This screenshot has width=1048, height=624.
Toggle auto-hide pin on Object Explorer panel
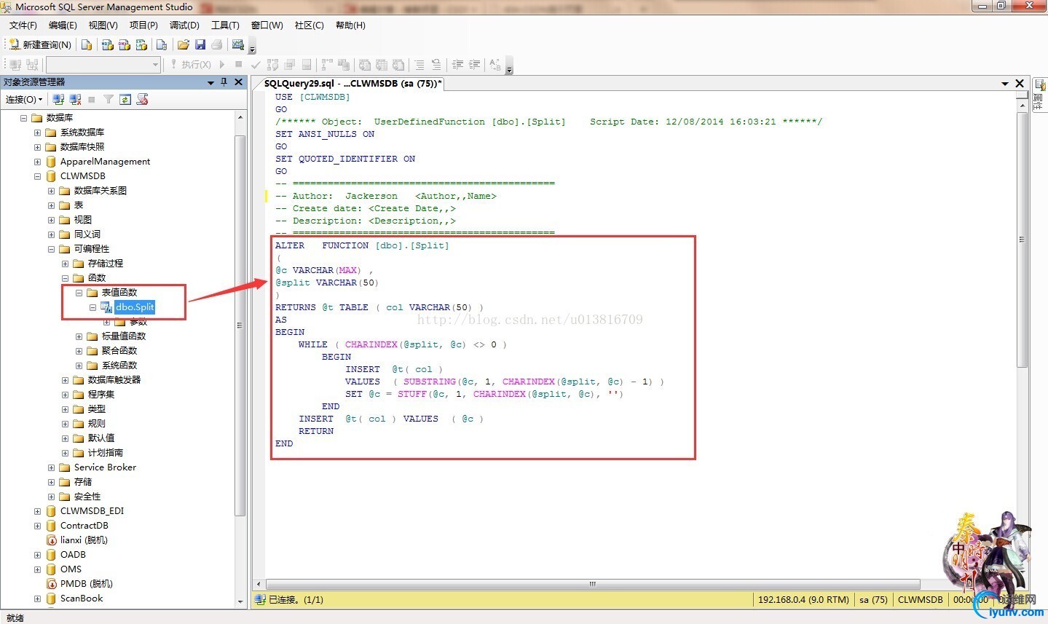pos(224,82)
